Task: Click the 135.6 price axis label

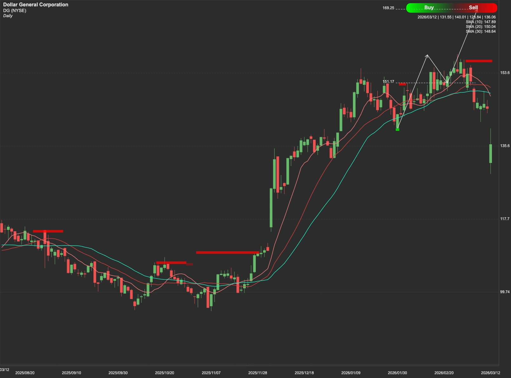Action: [505, 146]
